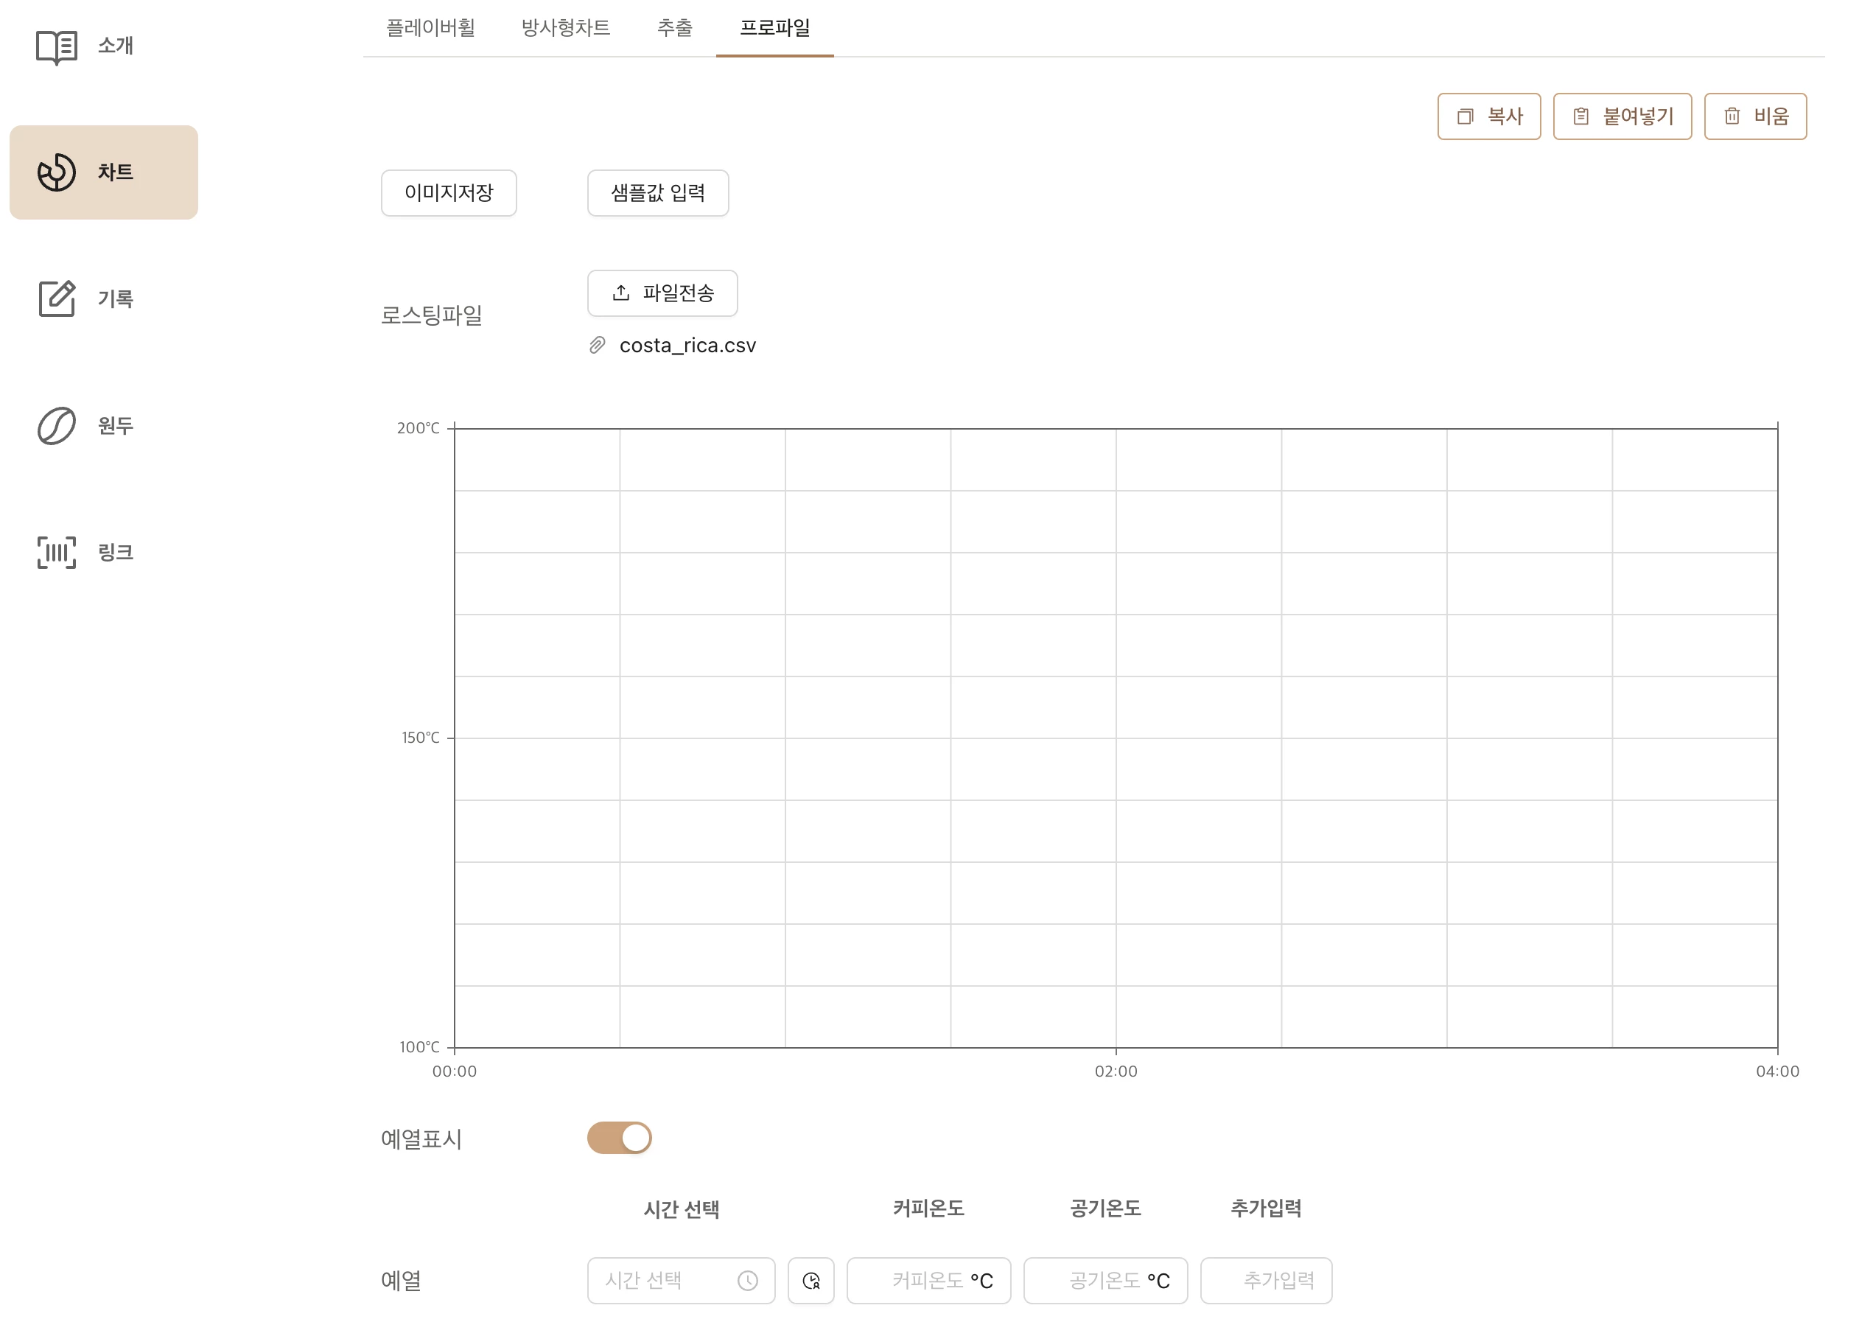Screen dimensions: 1873x1322
Task: Open the costa_rica.csv file link
Action: tap(687, 346)
